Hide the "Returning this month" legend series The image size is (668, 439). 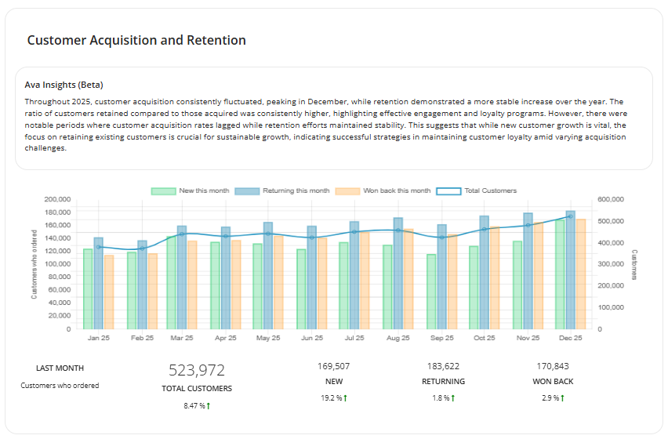tap(246, 190)
